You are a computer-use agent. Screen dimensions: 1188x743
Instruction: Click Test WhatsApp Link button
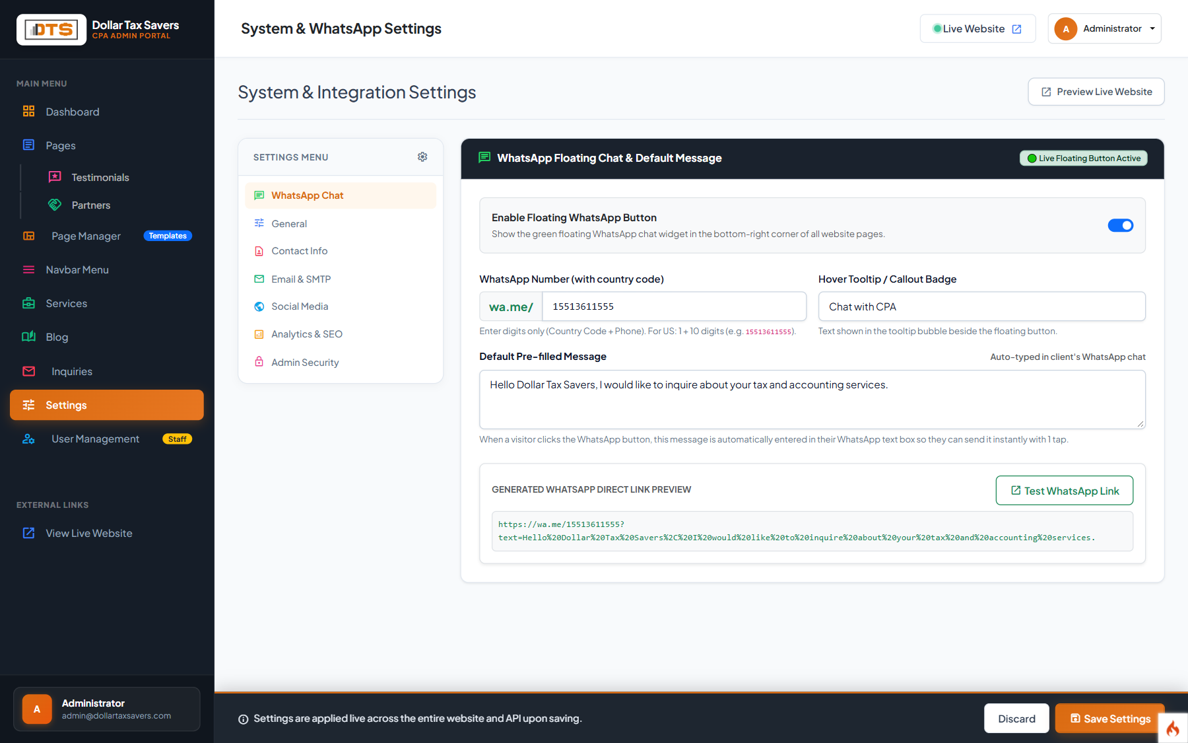pyautogui.click(x=1064, y=491)
